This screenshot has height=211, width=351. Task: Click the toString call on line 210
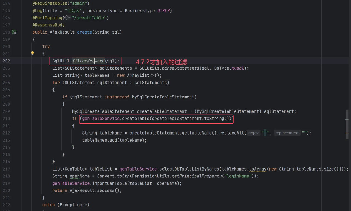click(215, 119)
